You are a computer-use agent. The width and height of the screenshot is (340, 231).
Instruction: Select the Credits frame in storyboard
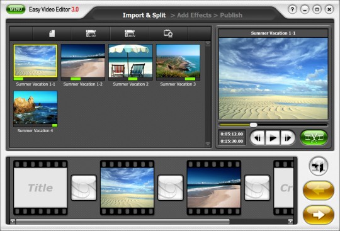click(283, 188)
